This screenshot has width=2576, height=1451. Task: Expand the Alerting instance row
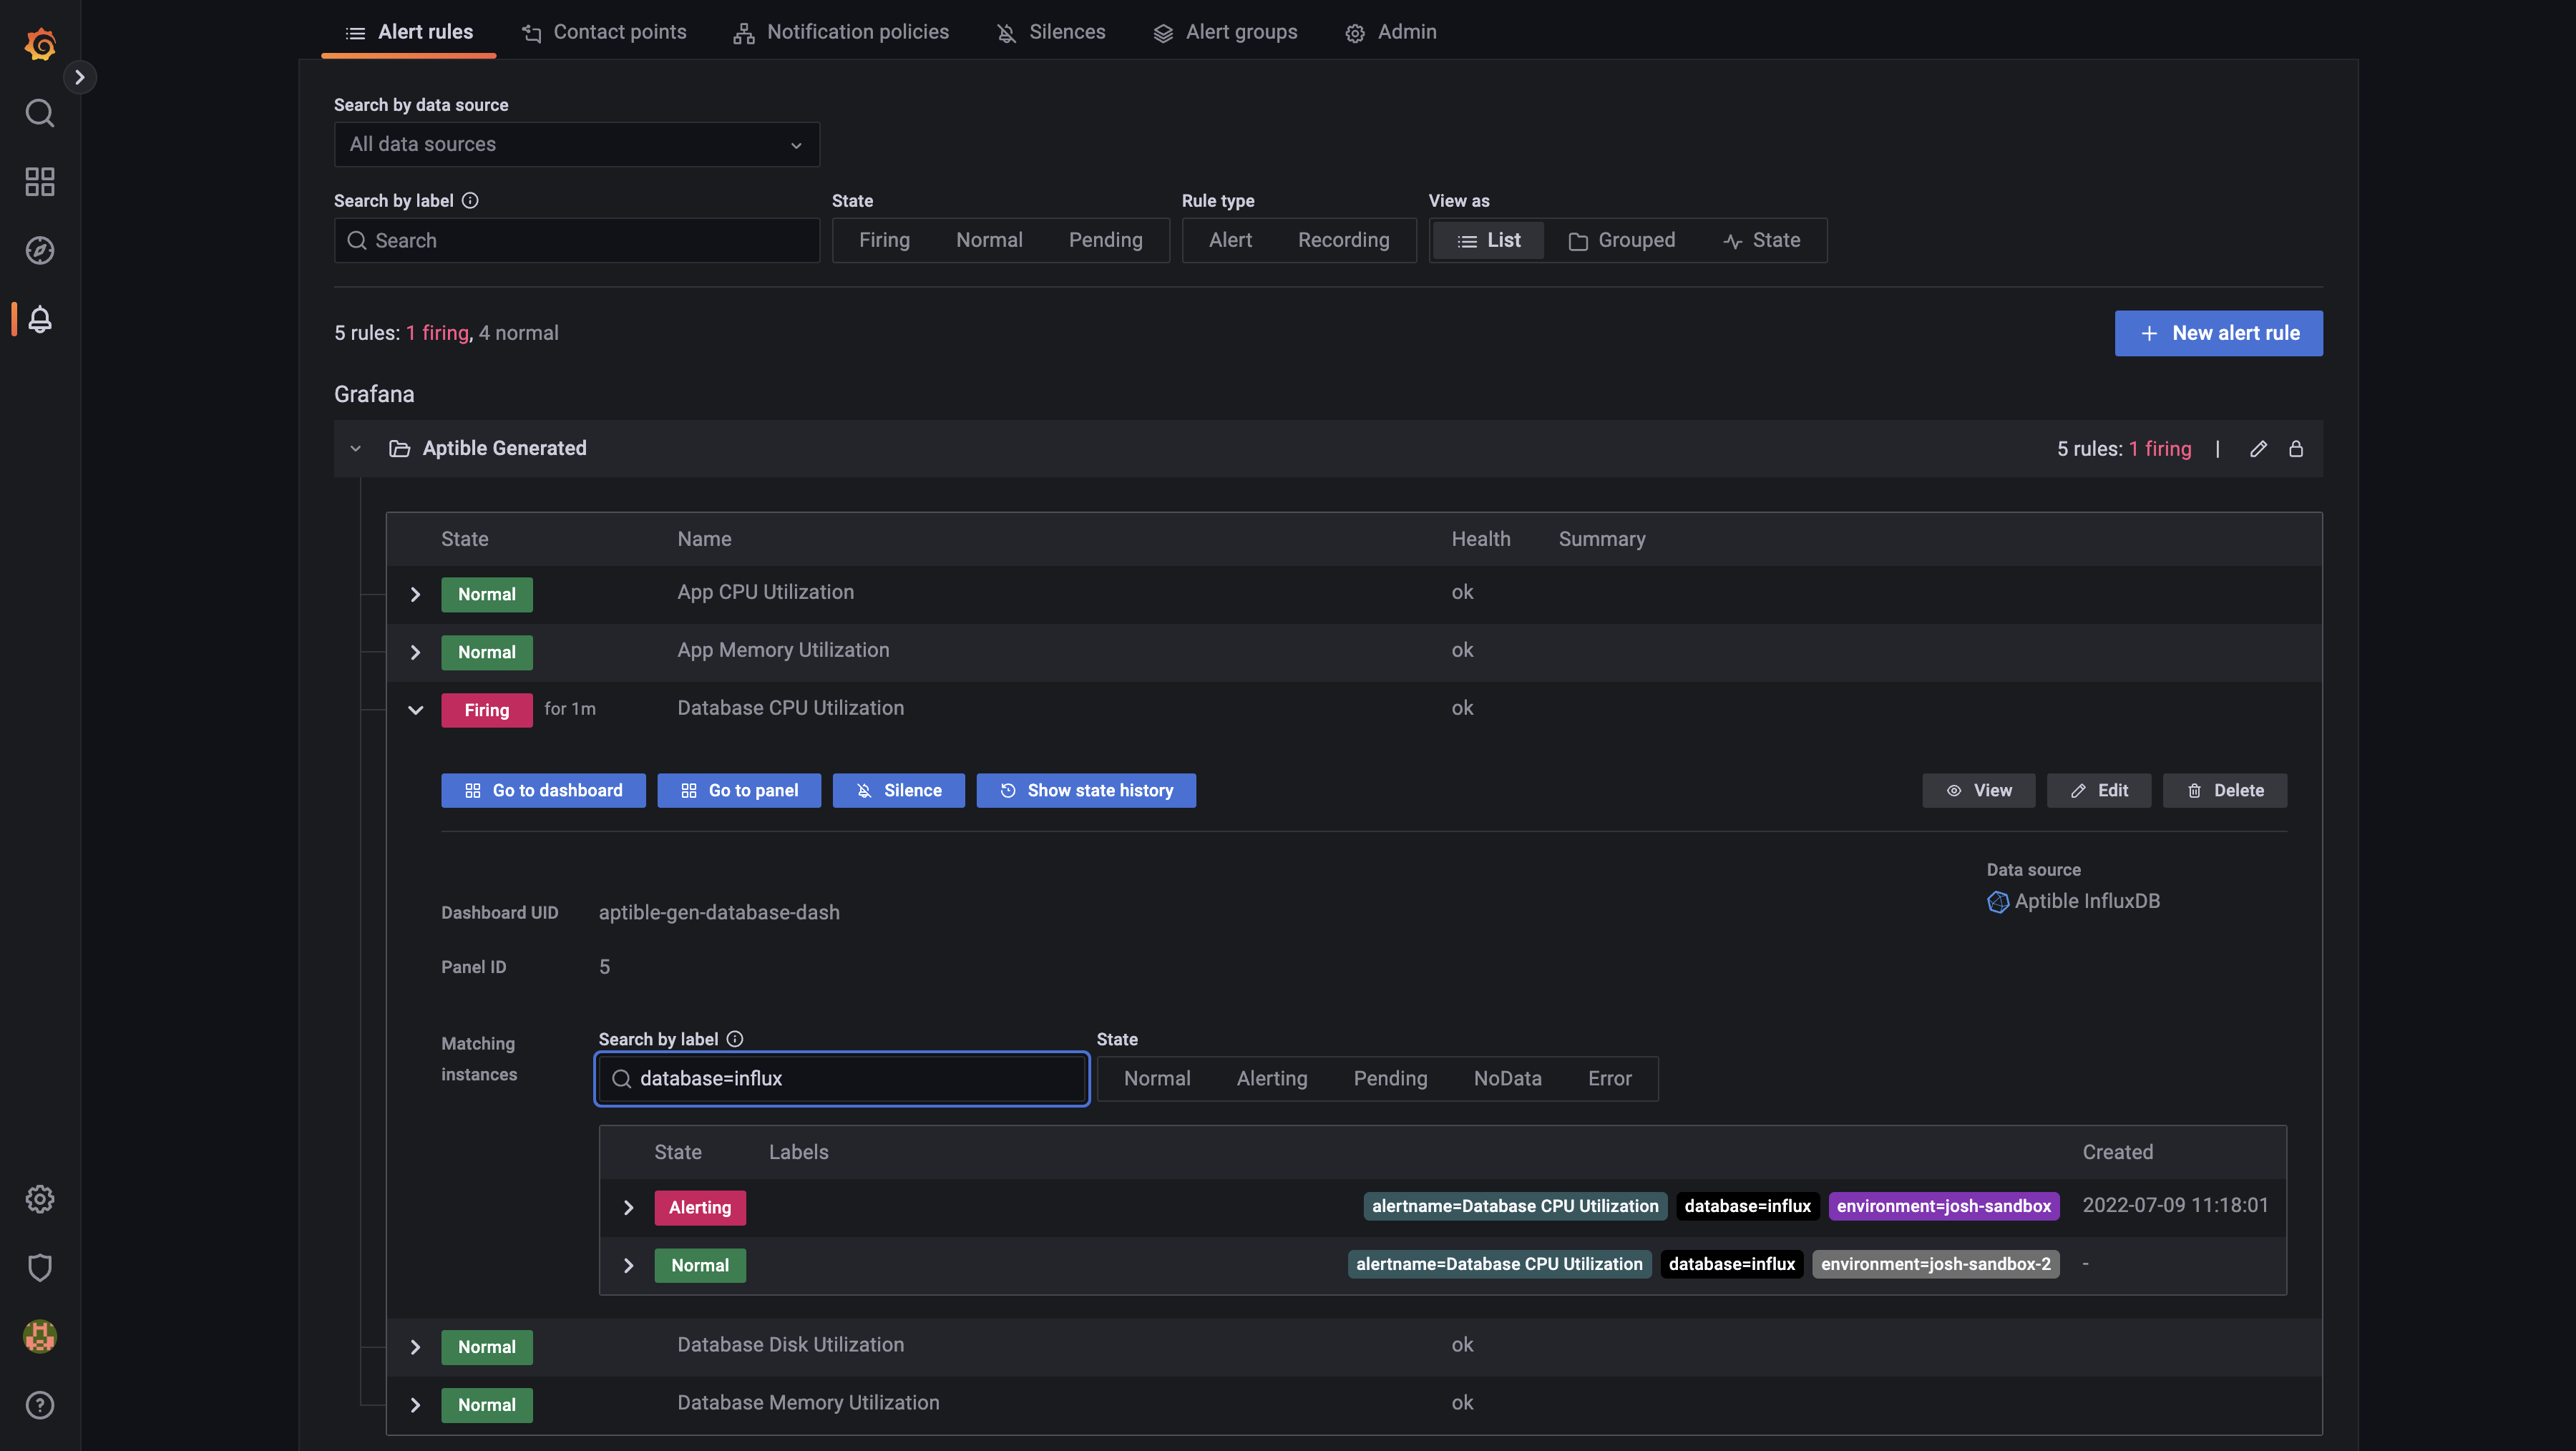(x=628, y=1207)
